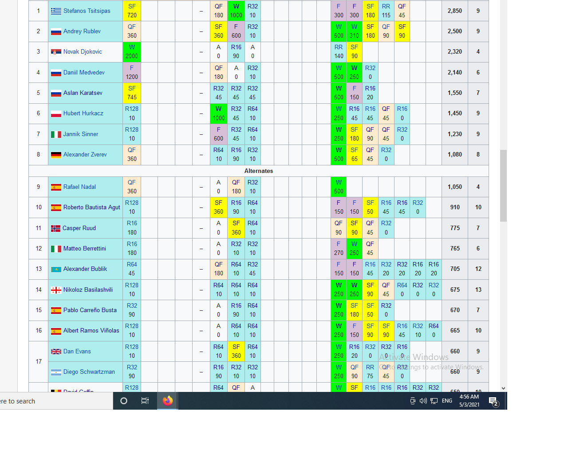Click the SF 720 cell in Tsitsipas's row
Screen dimensions: 568x454
click(132, 11)
